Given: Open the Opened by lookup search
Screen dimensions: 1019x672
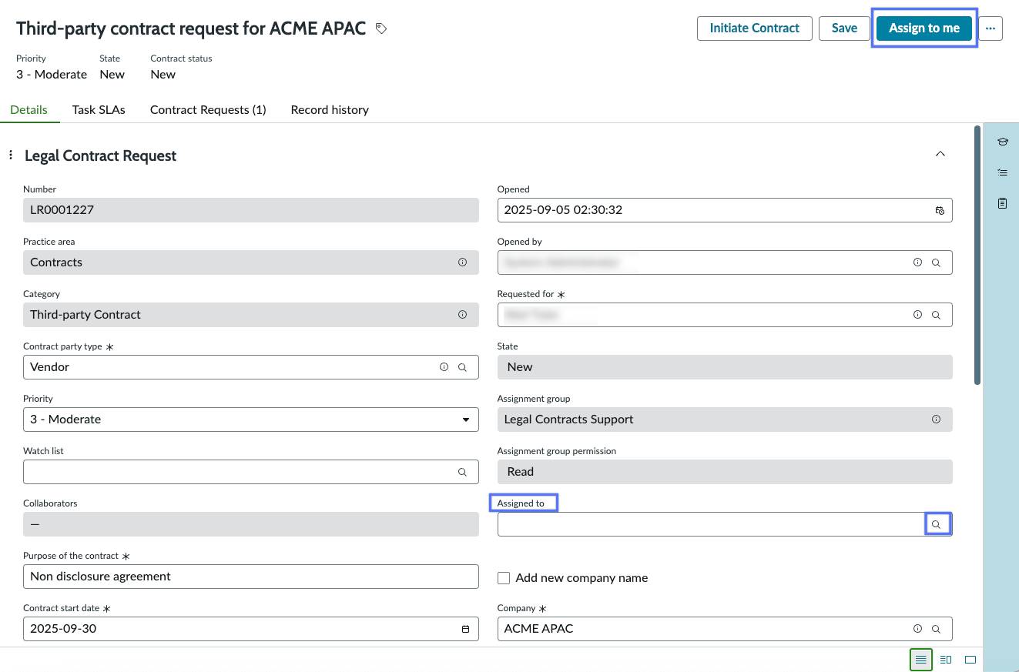Looking at the screenshot, I should click(x=936, y=262).
